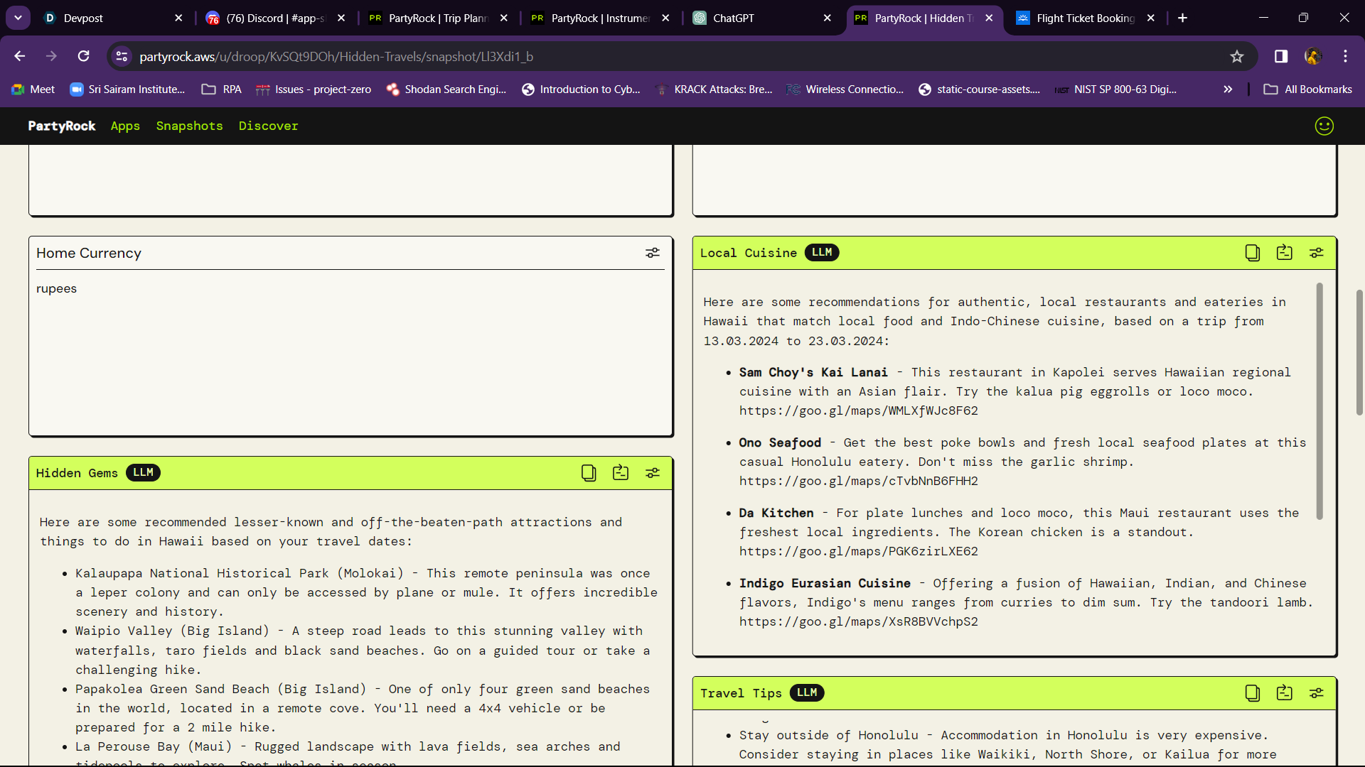Open the Chrome three-dot menu

[1345, 56]
